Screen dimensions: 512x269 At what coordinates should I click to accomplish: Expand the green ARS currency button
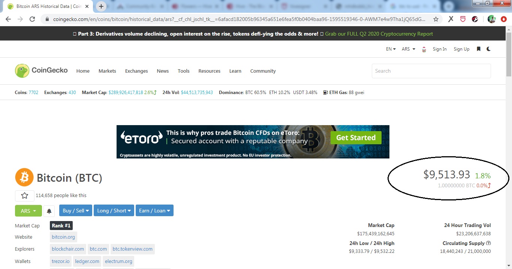28,211
